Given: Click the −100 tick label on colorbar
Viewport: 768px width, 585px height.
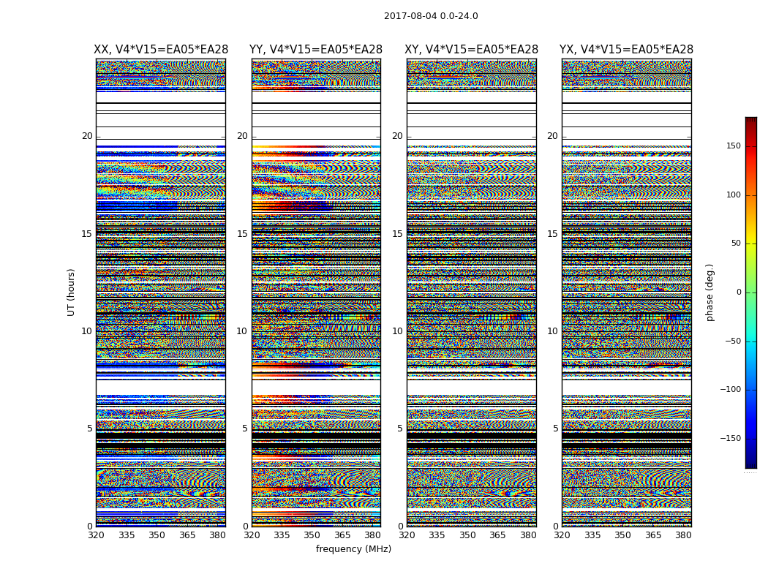Looking at the screenshot, I should click(730, 389).
